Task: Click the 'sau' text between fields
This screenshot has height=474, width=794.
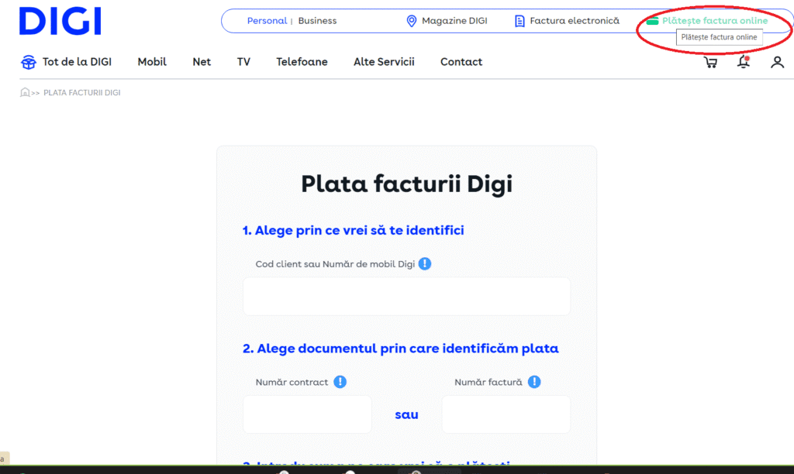Action: click(x=406, y=415)
